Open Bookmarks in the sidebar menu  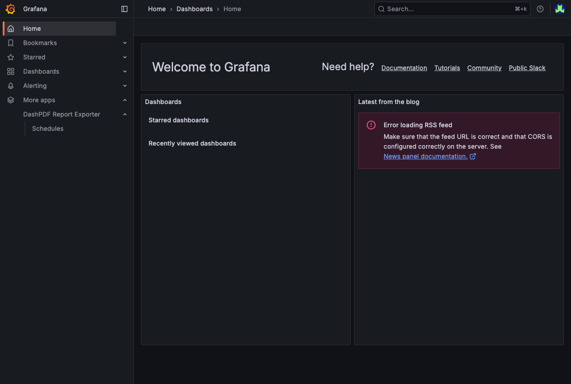[x=40, y=43]
